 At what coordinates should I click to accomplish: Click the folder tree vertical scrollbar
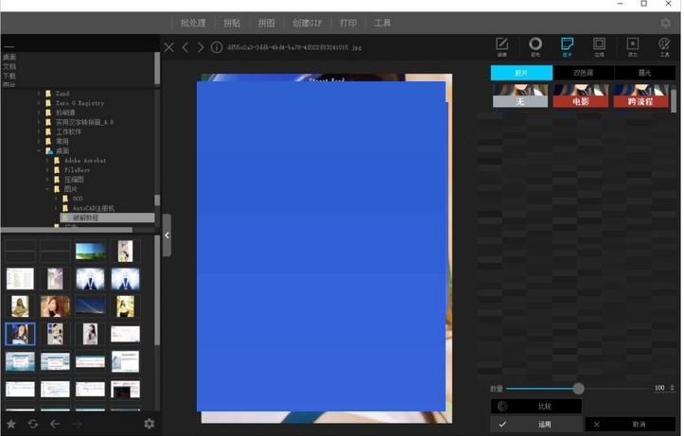coord(157,201)
